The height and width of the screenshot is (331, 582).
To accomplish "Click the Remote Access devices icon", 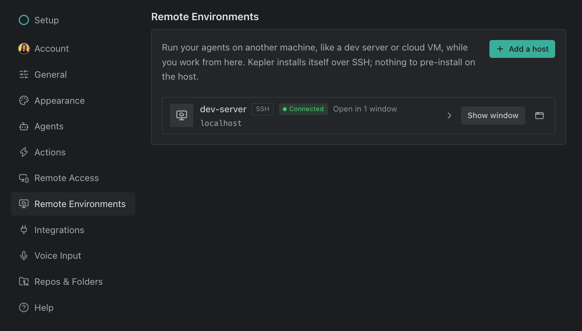I will [x=24, y=178].
